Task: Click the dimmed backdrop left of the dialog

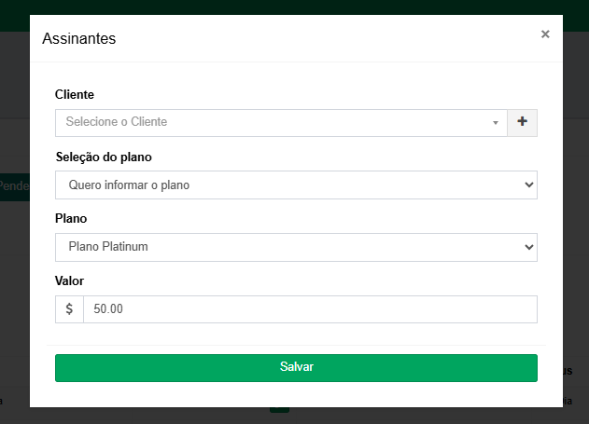Action: 14,280
